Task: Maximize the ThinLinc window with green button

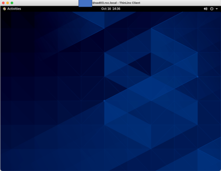Action: (x=12, y=3)
